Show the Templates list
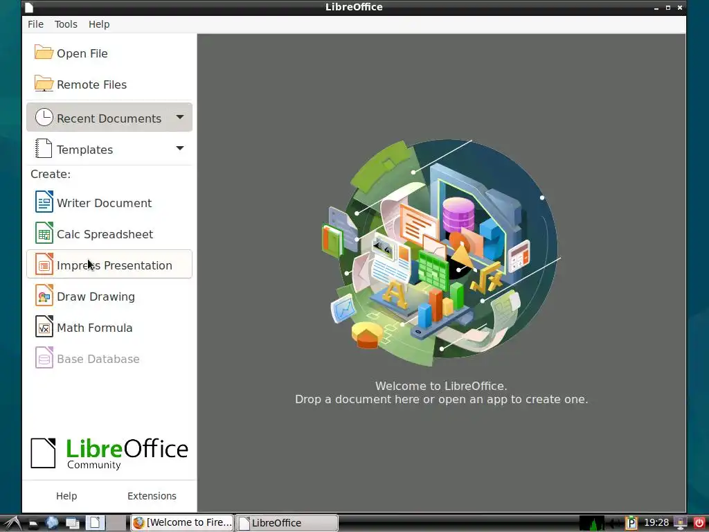Screen dimensions: 709x532 click(x=109, y=149)
